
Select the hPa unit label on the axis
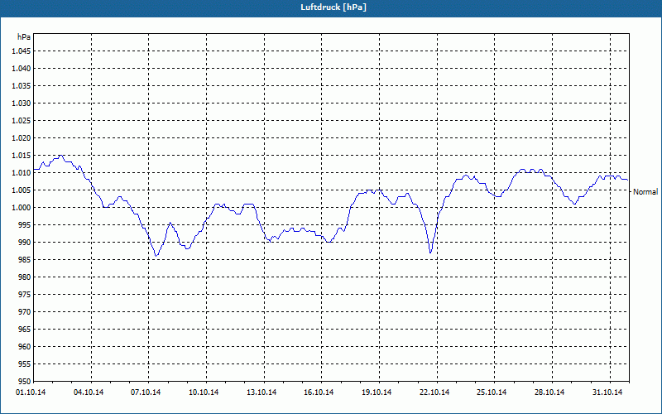point(24,36)
